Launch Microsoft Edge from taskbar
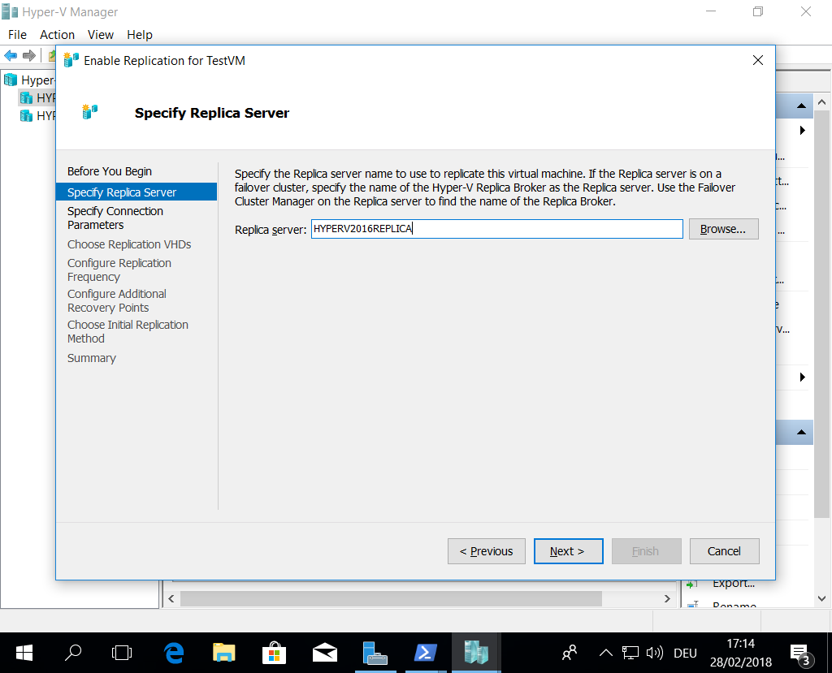 pos(174,653)
